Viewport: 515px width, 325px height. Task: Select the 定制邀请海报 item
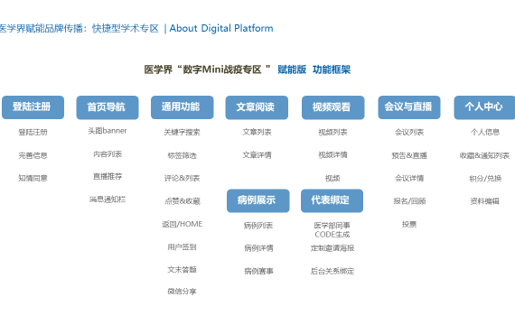(x=332, y=248)
